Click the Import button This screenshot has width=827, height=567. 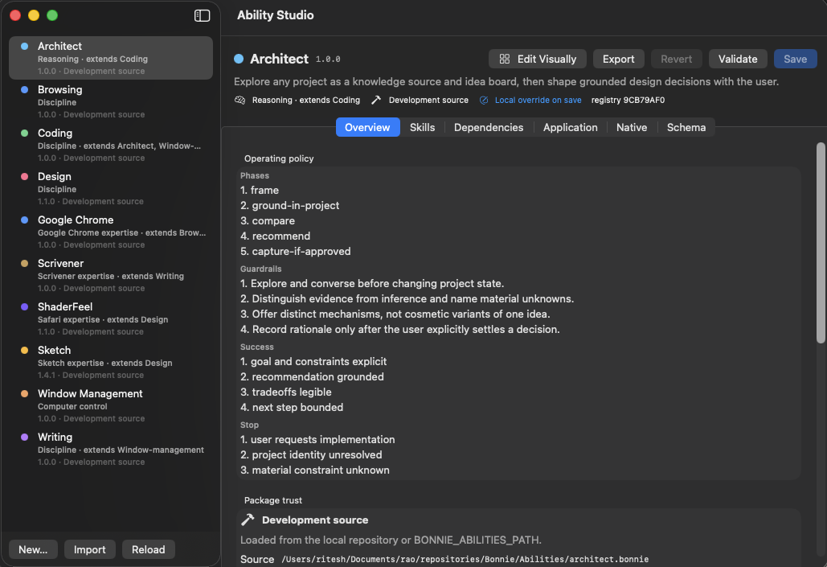(x=90, y=549)
